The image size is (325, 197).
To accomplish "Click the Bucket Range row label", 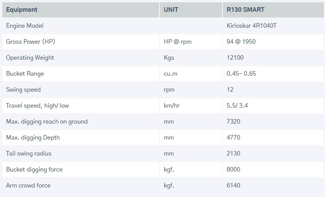I will (25, 74).
